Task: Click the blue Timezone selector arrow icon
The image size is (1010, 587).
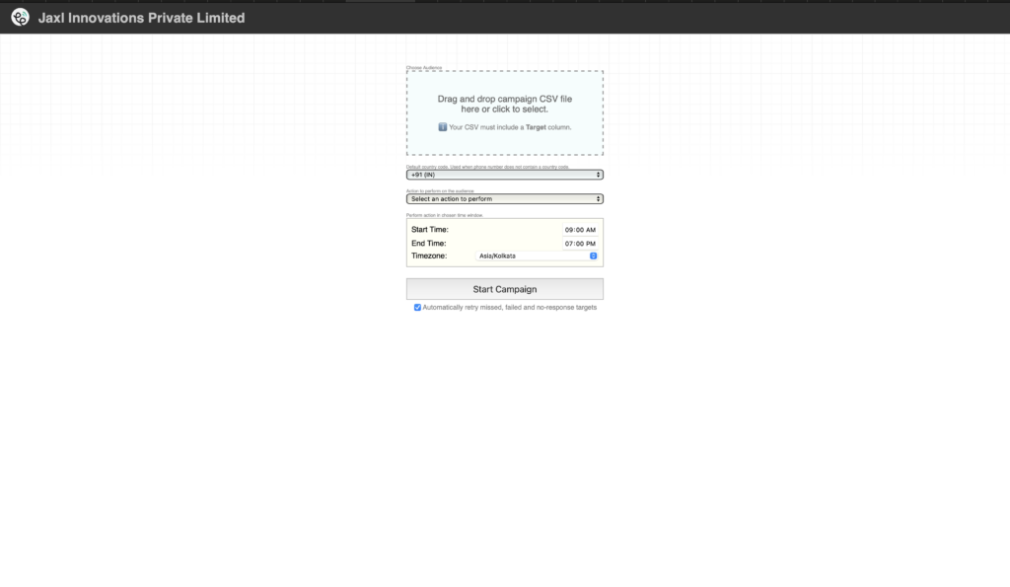Action: [x=594, y=257]
